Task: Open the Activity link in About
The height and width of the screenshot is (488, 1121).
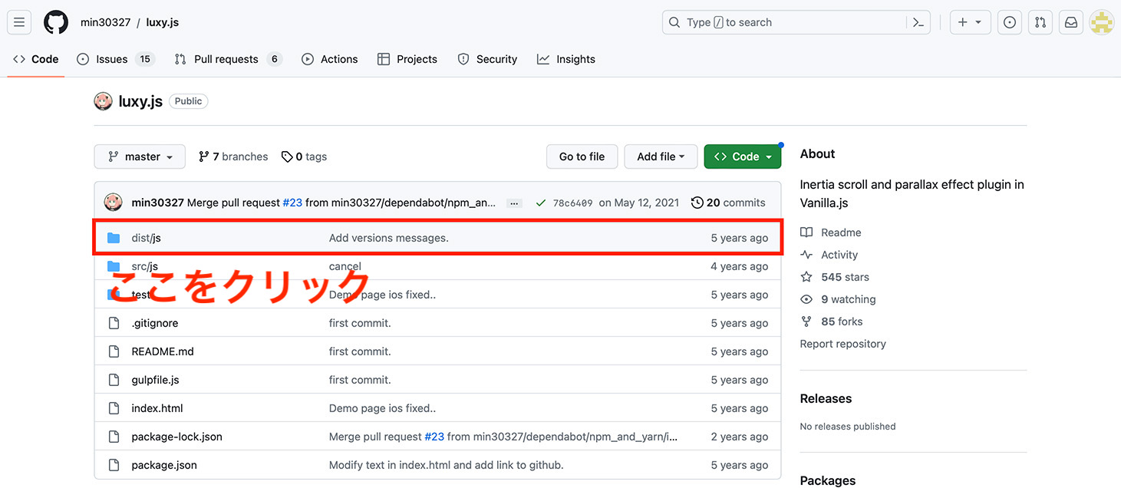Action: (829, 255)
